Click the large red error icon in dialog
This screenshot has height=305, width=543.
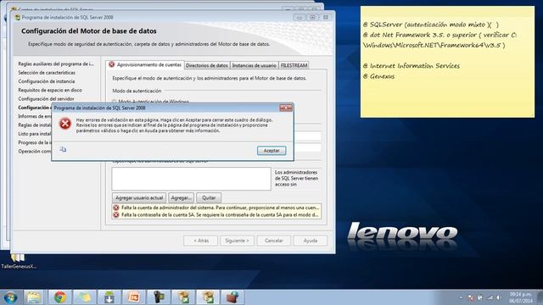click(x=65, y=124)
